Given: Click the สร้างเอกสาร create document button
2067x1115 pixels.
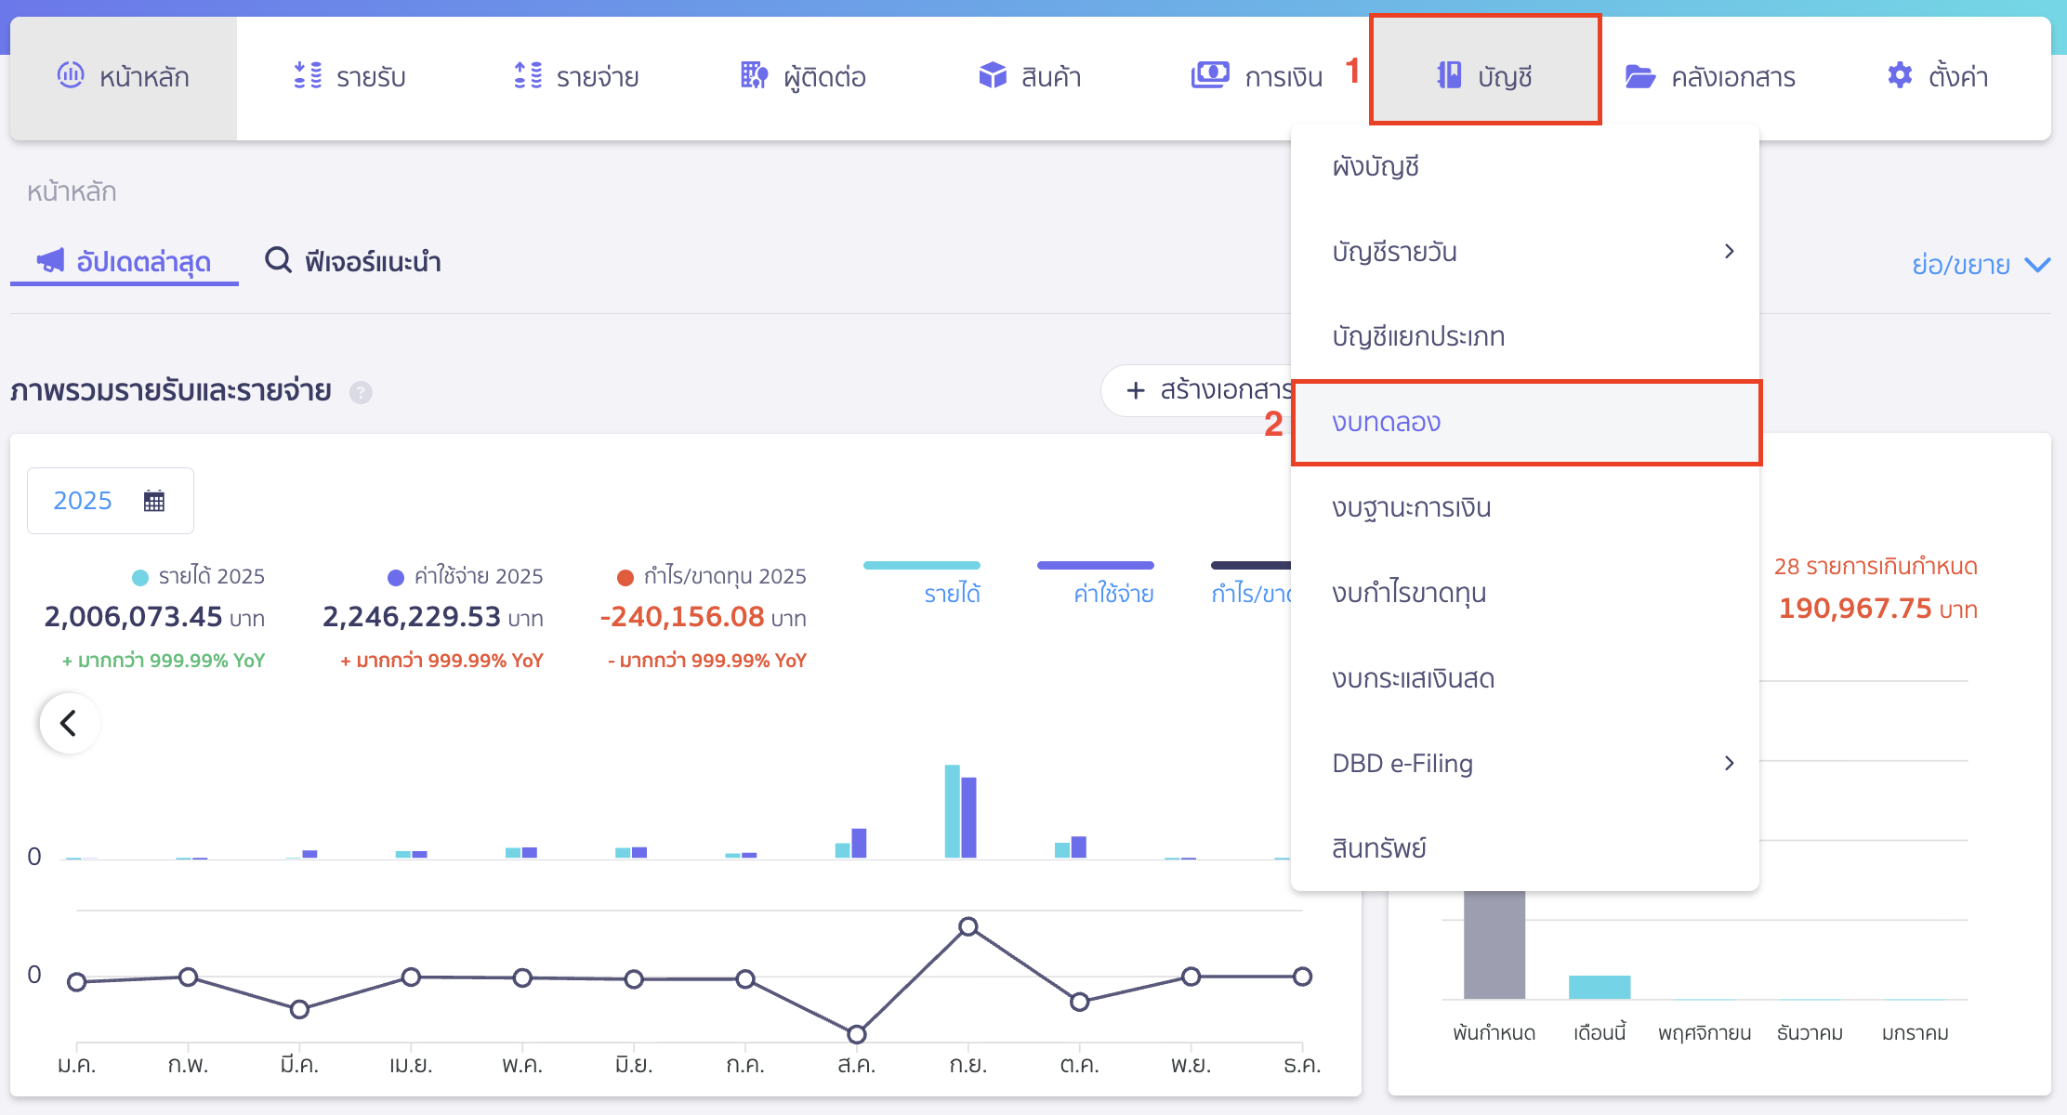Looking at the screenshot, I should (x=1199, y=390).
